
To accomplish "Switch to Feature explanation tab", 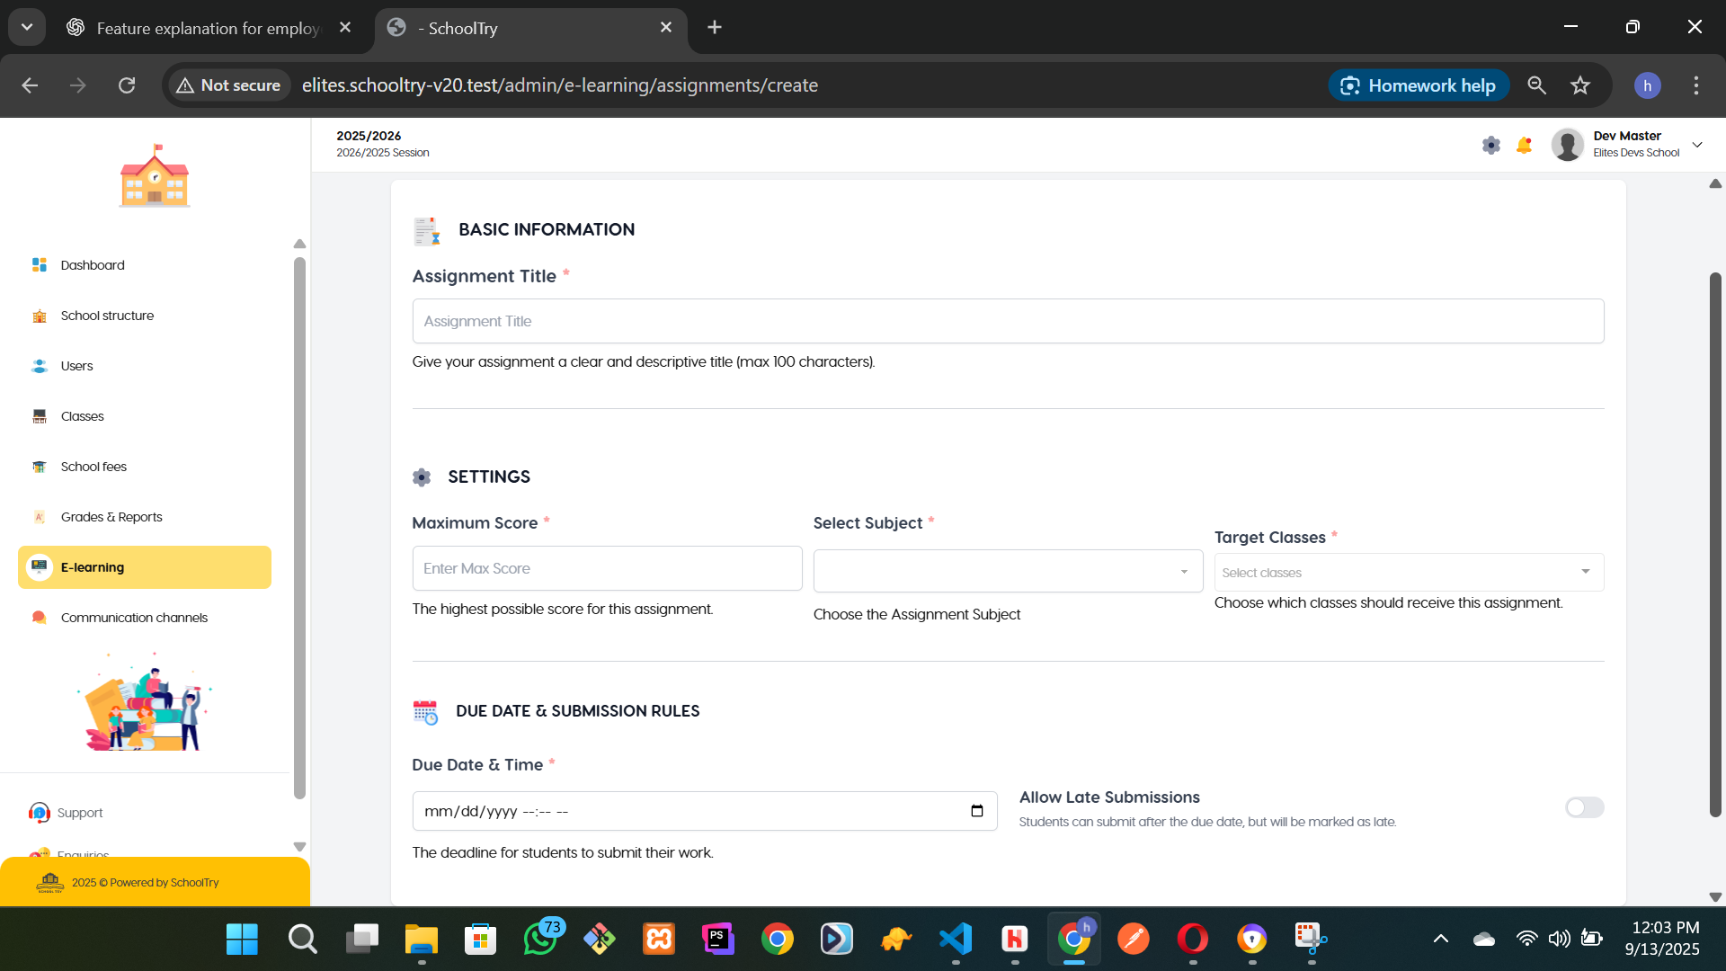I will 208,28.
